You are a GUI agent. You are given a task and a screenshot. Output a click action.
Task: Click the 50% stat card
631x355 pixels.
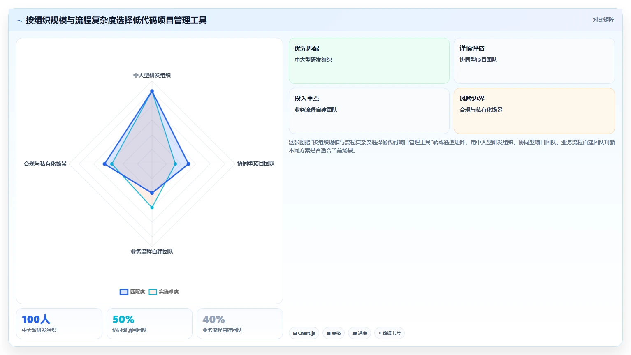149,324
